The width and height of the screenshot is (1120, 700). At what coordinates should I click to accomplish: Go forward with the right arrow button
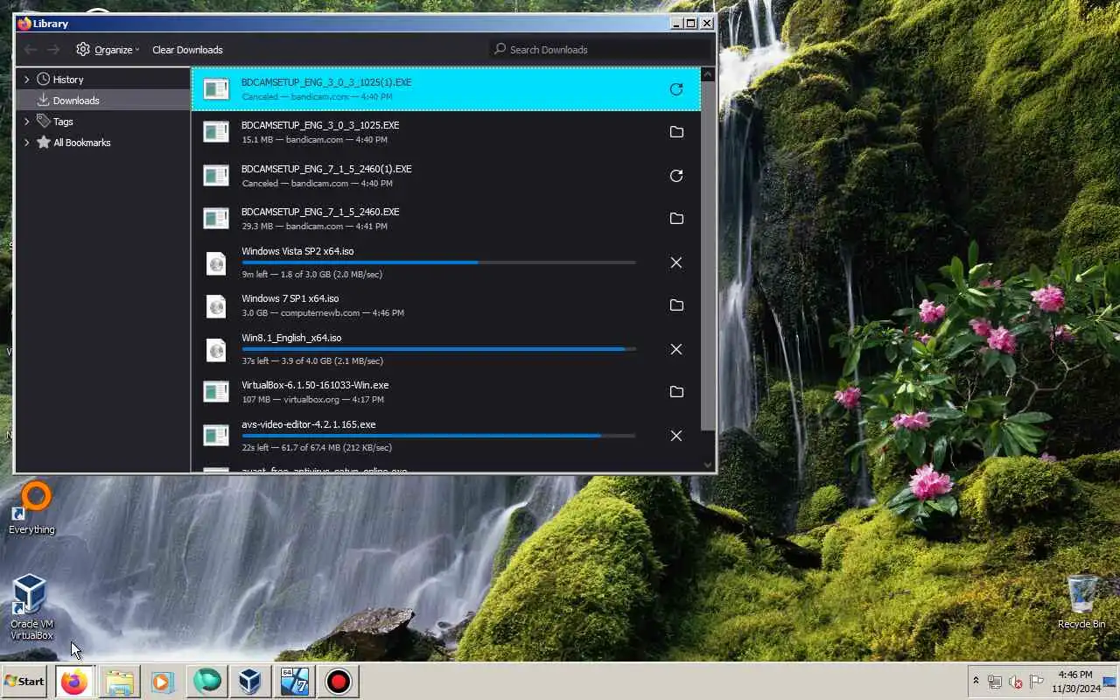coord(54,50)
